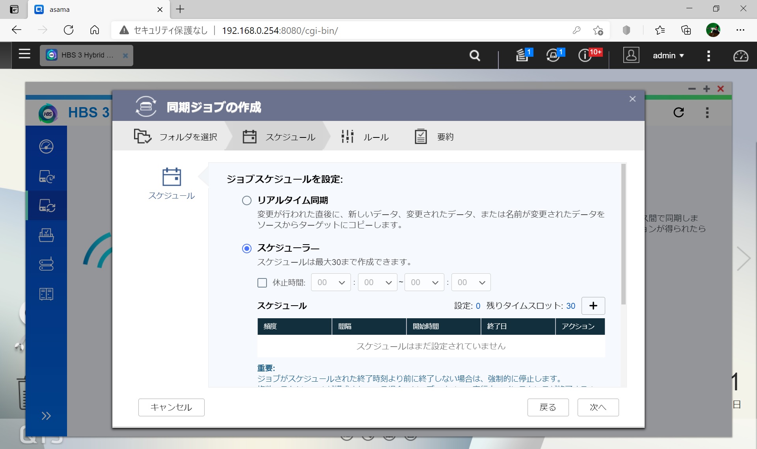
Task: Click HBS sidebar Overview icon
Action: 46,147
